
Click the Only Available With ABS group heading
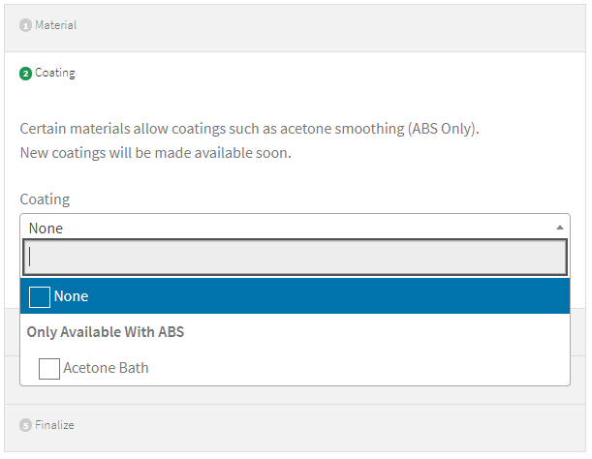(106, 332)
